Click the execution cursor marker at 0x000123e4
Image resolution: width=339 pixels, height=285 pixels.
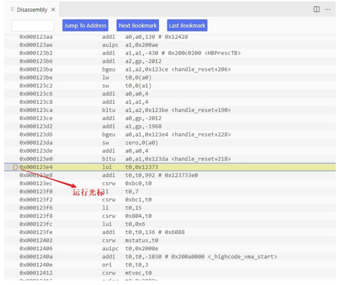coord(15,167)
